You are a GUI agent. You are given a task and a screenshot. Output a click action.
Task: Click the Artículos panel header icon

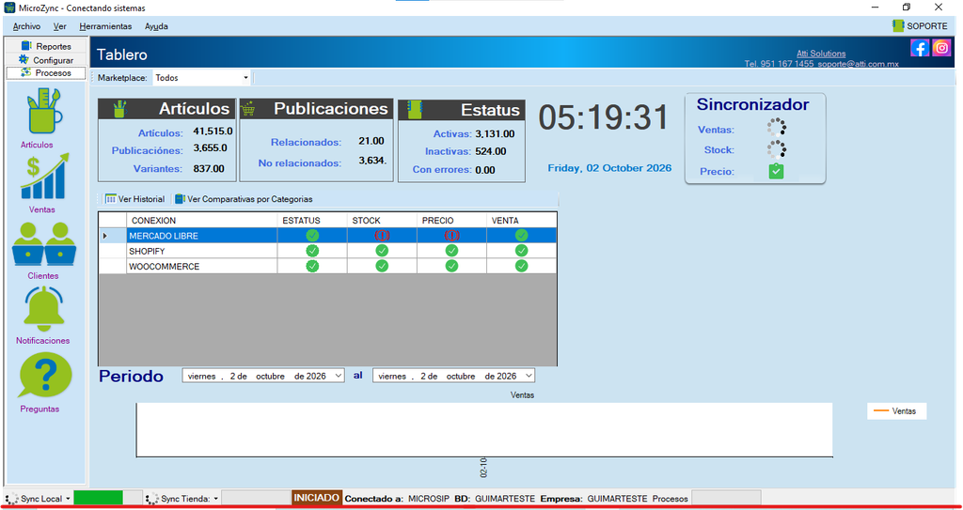[119, 109]
